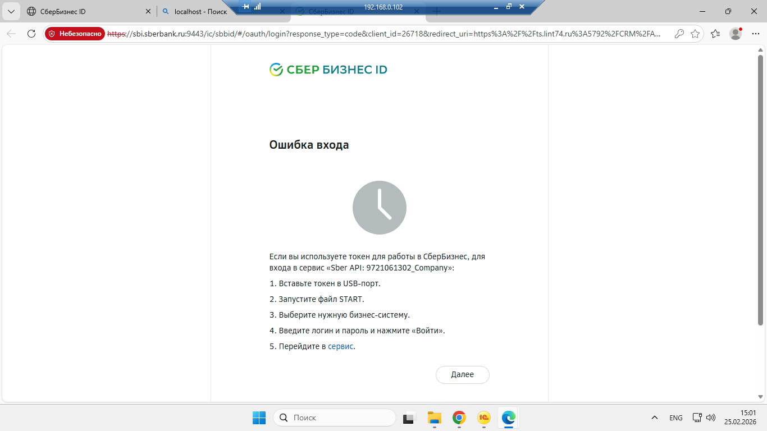Open Edge settings and more menu
Screen dimensions: 767x431
[755, 34]
